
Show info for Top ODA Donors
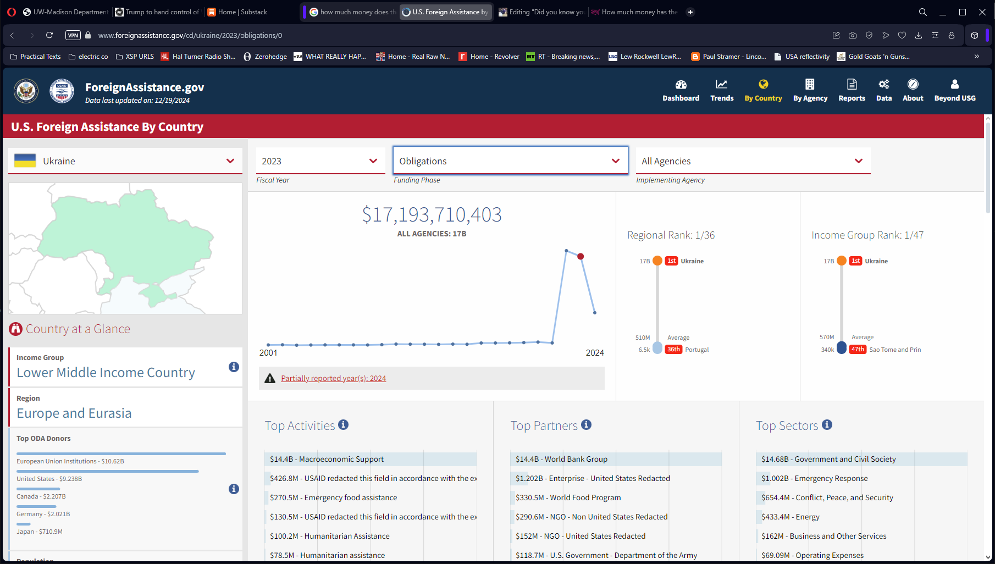coord(234,489)
